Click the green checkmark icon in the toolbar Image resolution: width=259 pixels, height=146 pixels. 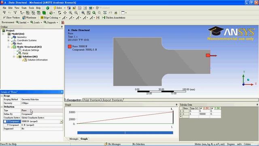click(x=48, y=8)
